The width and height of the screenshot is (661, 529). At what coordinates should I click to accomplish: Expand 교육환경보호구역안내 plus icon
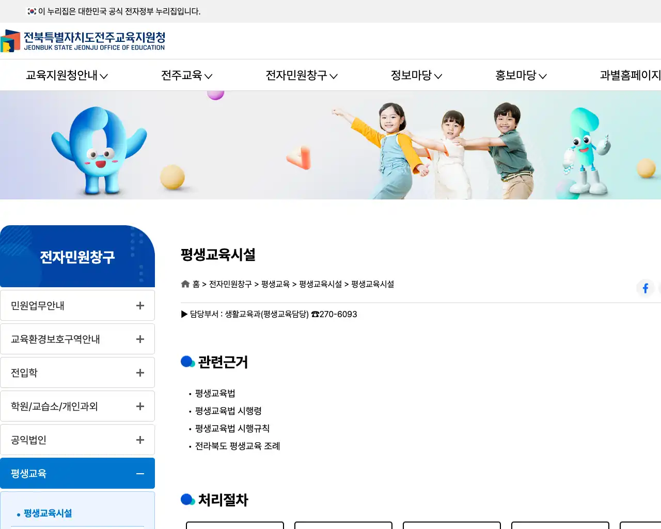click(x=140, y=339)
